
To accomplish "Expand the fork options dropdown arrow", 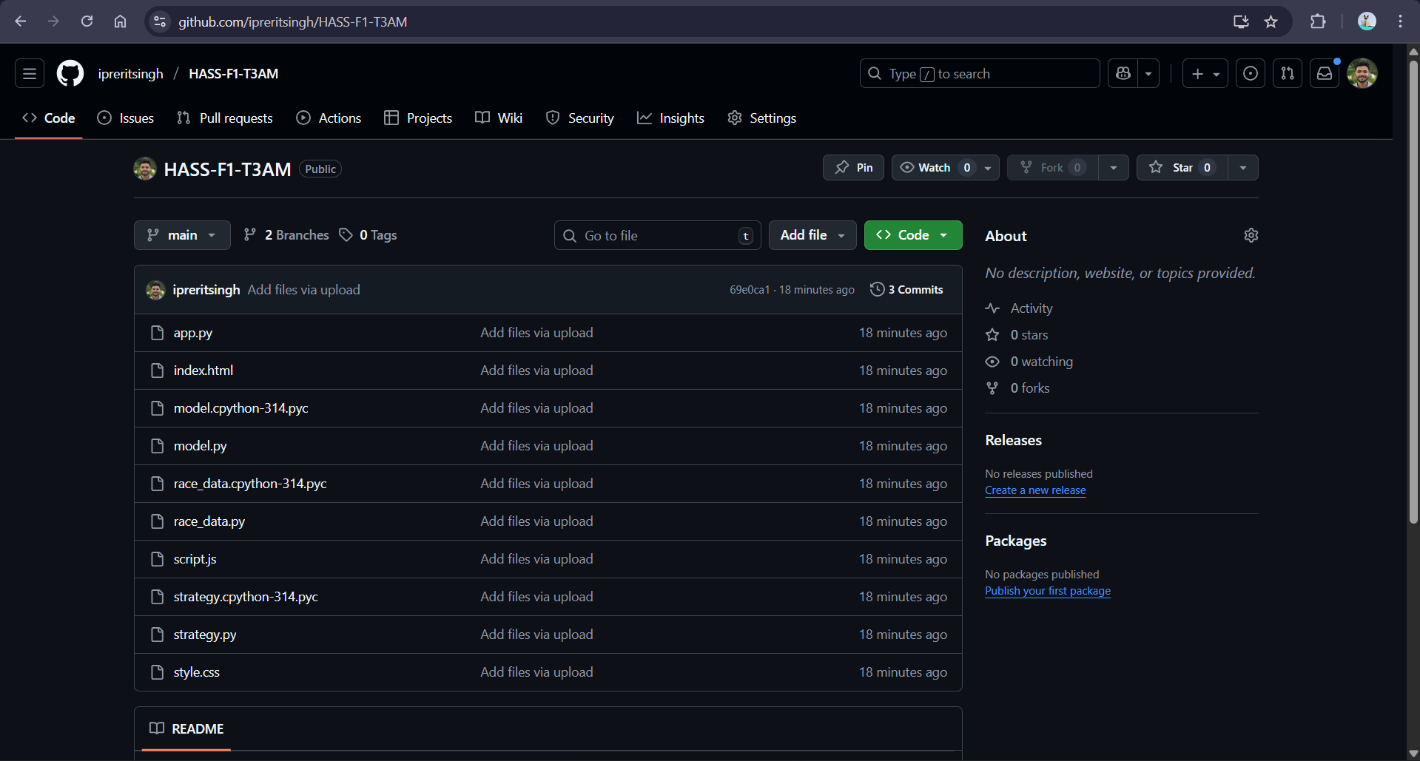I will (x=1114, y=168).
